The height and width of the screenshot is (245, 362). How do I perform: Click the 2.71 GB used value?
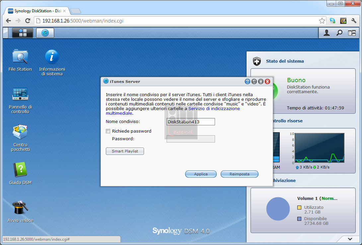click(x=312, y=212)
